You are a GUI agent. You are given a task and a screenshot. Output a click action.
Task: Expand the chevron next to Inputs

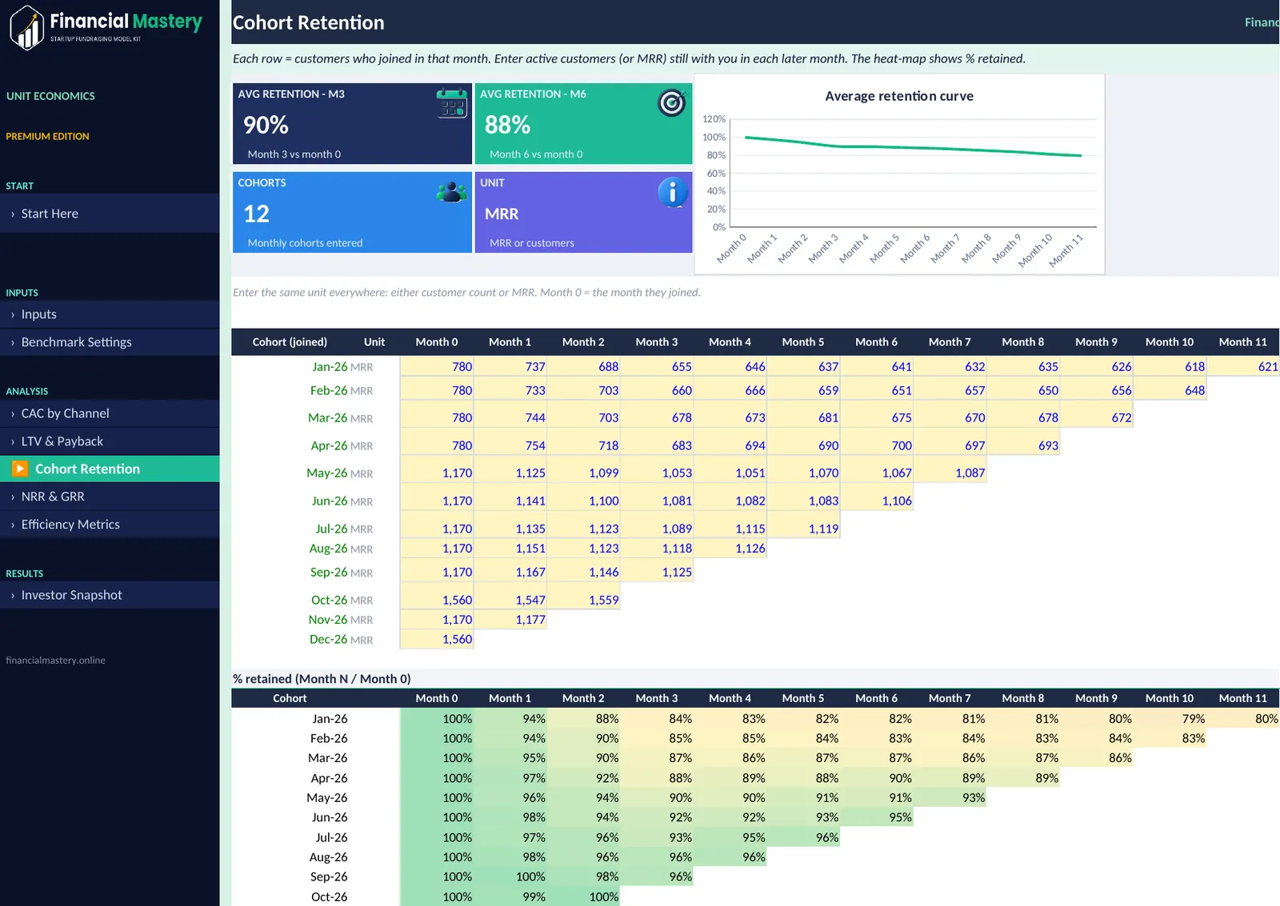click(x=13, y=315)
